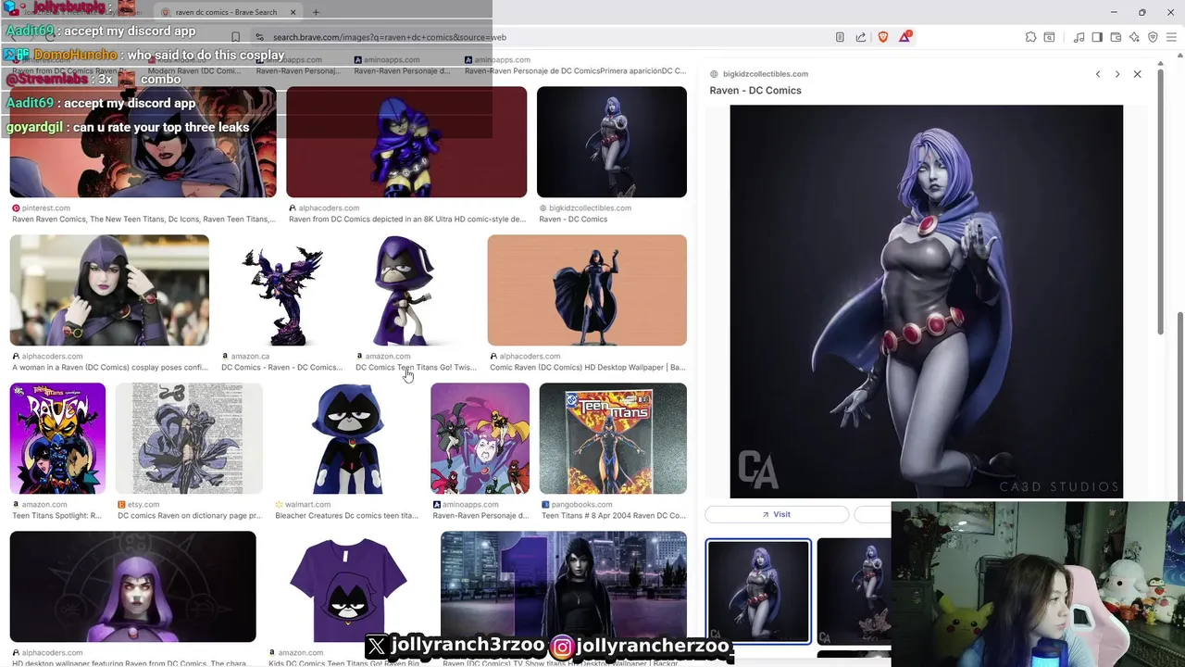
Task: Open the Brave Playlist music icon
Action: pos(1079,37)
